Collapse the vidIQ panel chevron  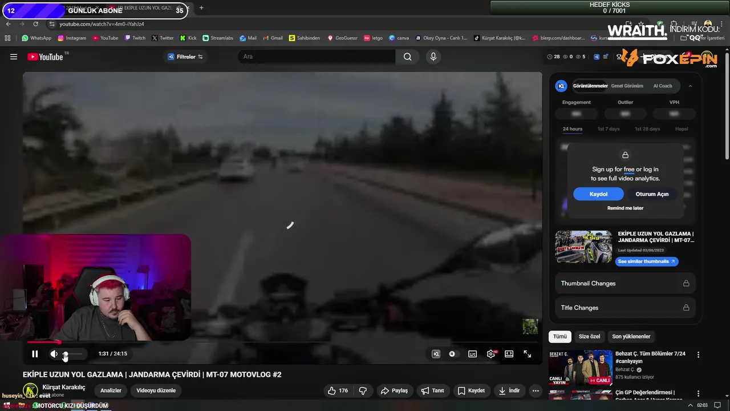[690, 86]
